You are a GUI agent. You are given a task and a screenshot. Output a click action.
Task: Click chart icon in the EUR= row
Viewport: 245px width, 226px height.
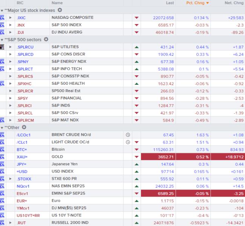[x=2, y=201]
